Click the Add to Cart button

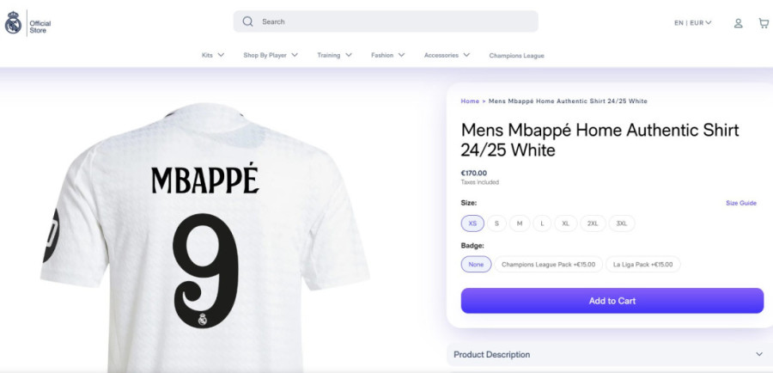612,301
